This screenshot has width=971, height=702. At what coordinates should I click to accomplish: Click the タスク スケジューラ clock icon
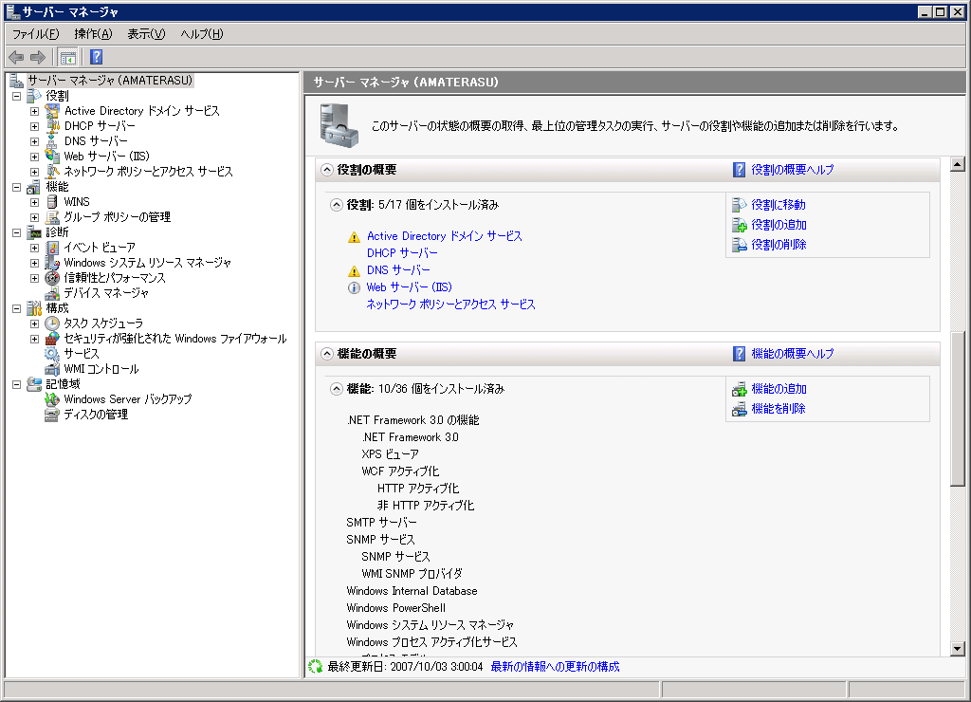(x=52, y=323)
